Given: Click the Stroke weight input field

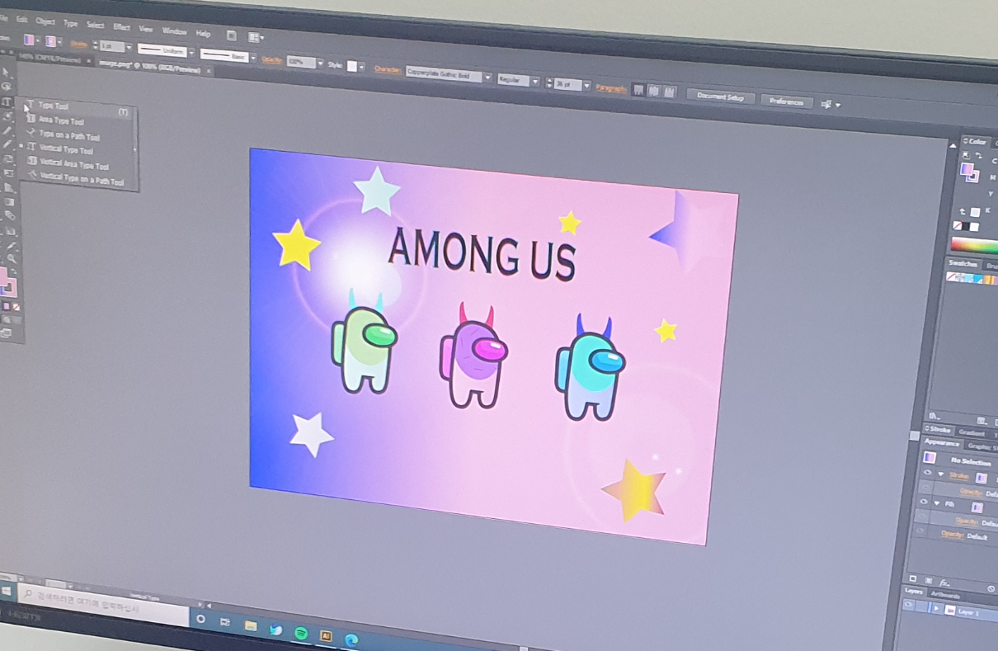Looking at the screenshot, I should pyautogui.click(x=112, y=46).
